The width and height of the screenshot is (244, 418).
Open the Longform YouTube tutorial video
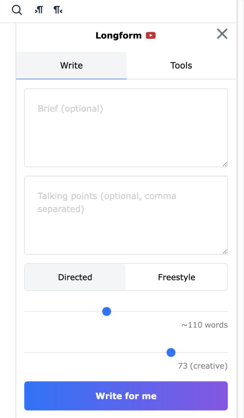tap(150, 36)
